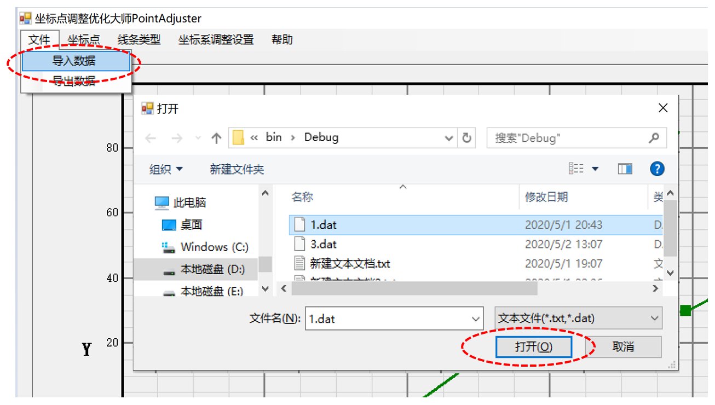Refresh the Debug folder listing
Screen dimensions: 715x405
466,138
